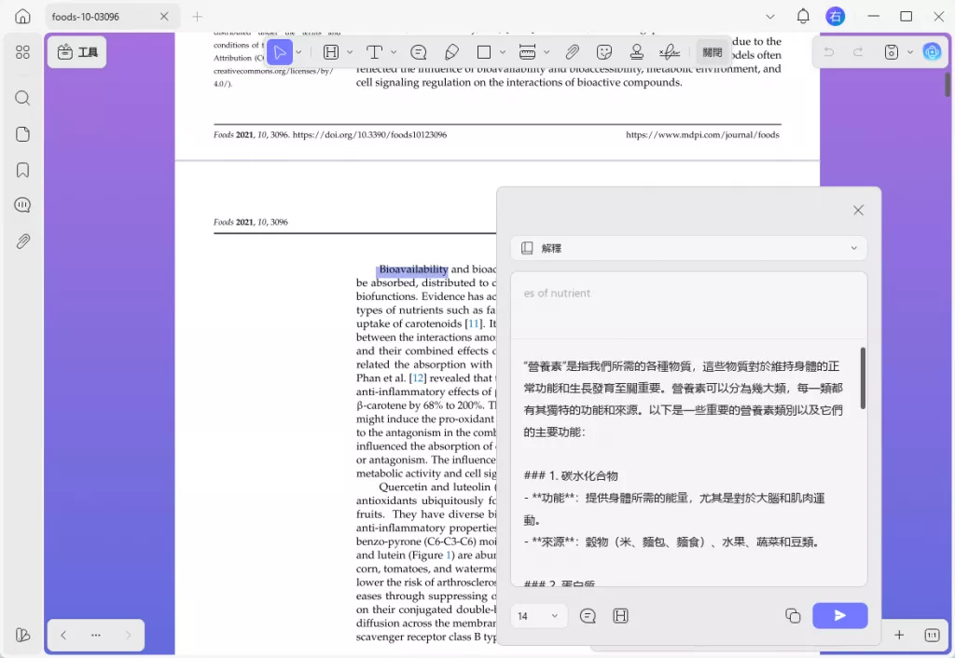Click the actual size 1:1 icon
The width and height of the screenshot is (955, 658).
click(932, 635)
